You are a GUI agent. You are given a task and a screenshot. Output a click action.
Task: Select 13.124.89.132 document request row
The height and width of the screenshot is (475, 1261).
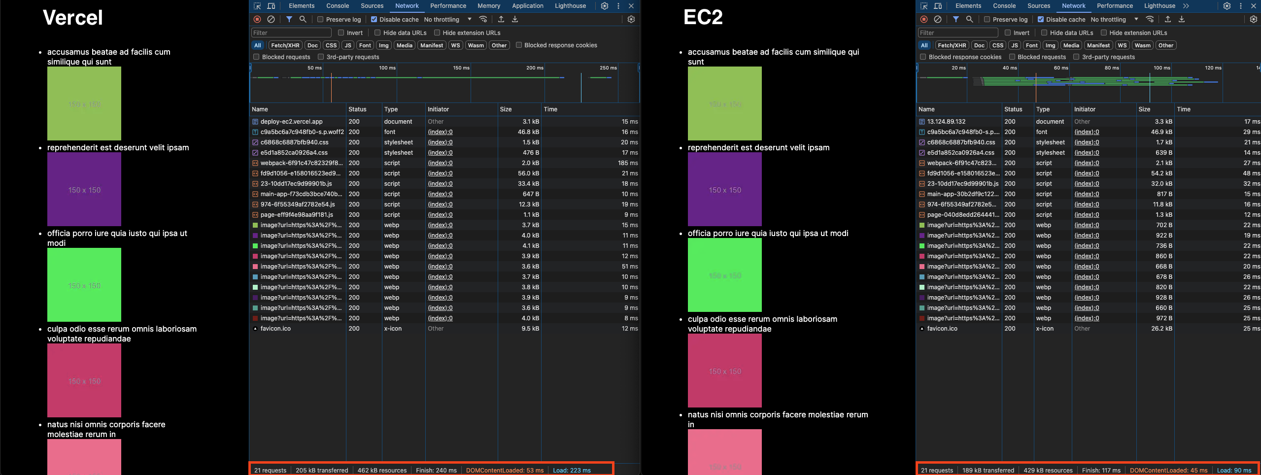coord(1089,122)
